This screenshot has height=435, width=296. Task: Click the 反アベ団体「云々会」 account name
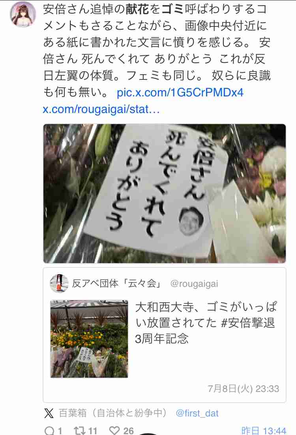(116, 284)
